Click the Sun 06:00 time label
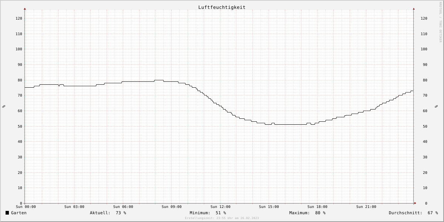Image resolution: width=444 pixels, height=222 pixels. coord(123,207)
